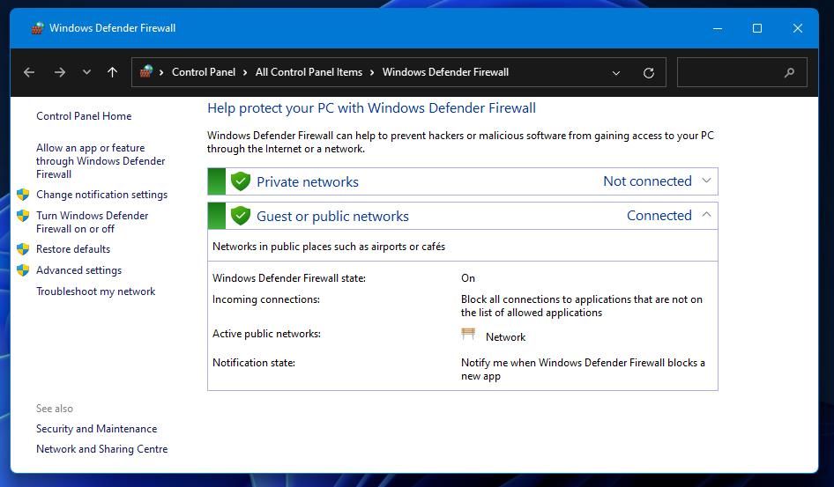Click the 'Incoming connections:' label

tap(266, 299)
